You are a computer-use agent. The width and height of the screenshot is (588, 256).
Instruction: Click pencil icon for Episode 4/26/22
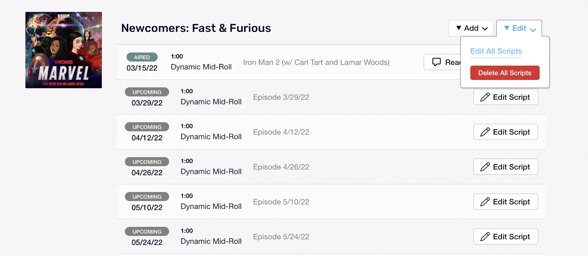(485, 167)
